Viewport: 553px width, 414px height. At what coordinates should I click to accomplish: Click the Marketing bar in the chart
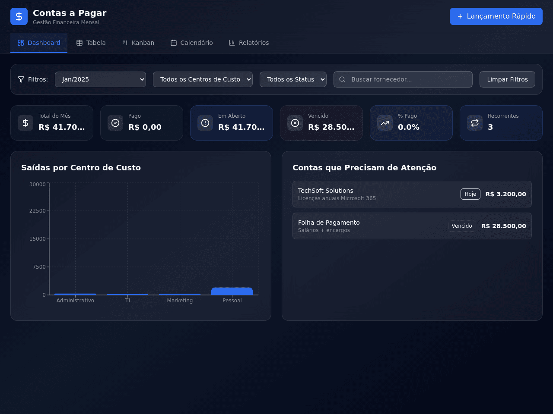[180, 294]
